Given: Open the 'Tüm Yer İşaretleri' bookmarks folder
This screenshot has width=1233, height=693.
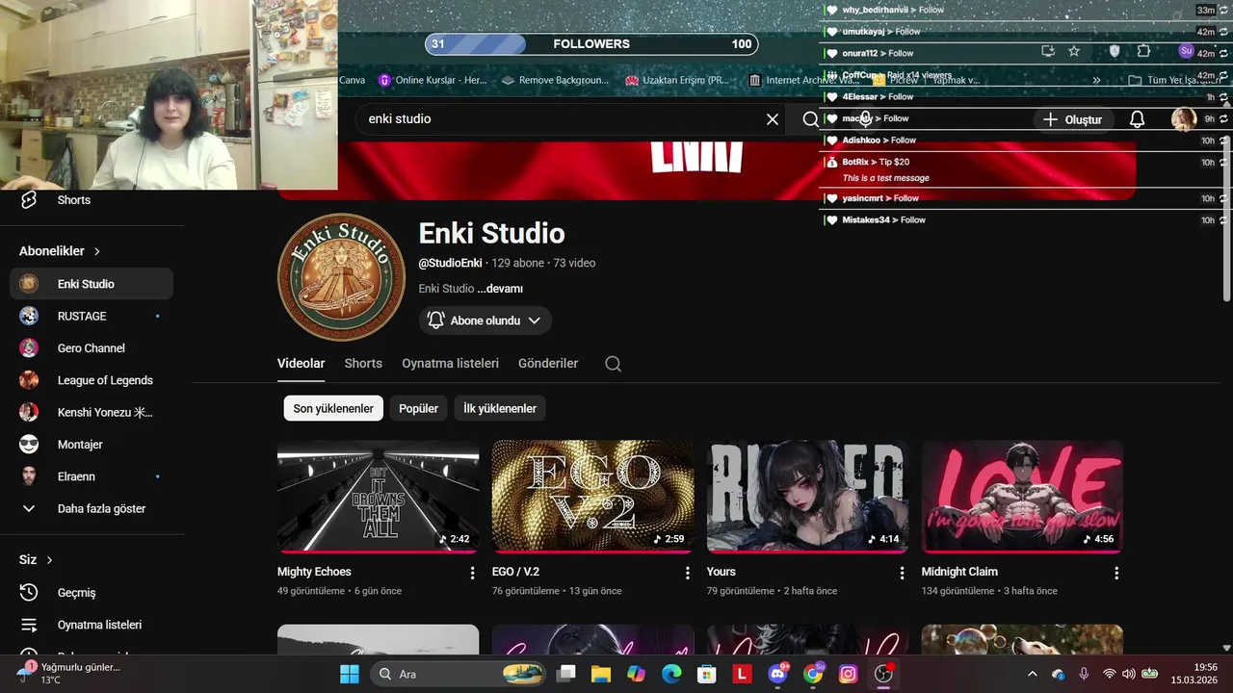Looking at the screenshot, I should coord(1173,81).
